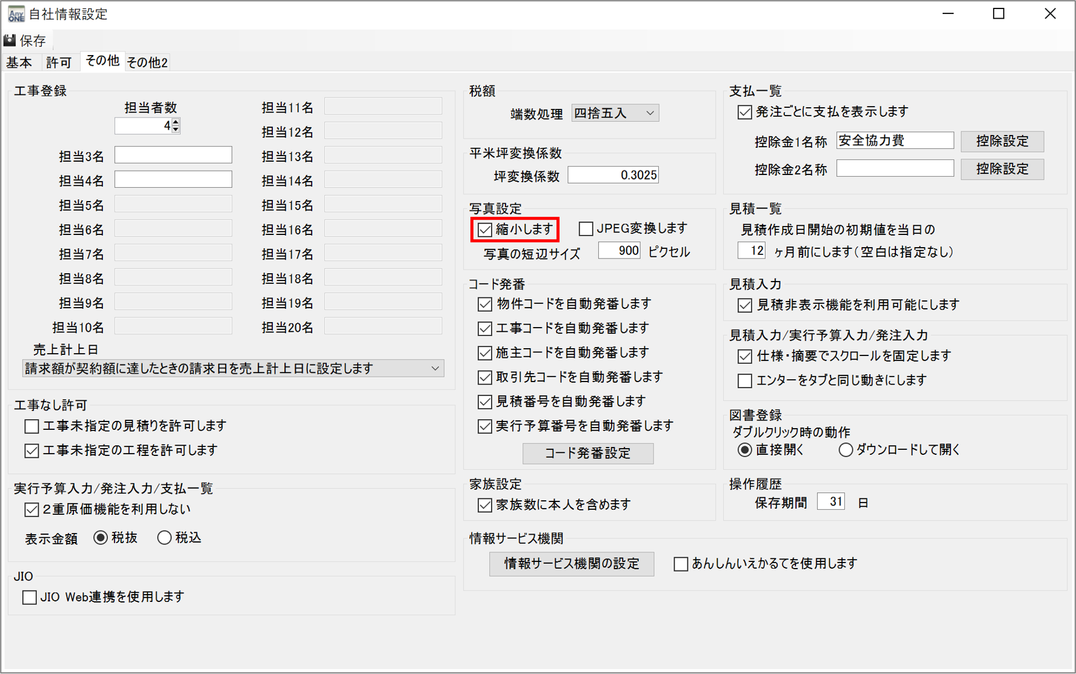Select the その他2 tab

click(x=147, y=62)
